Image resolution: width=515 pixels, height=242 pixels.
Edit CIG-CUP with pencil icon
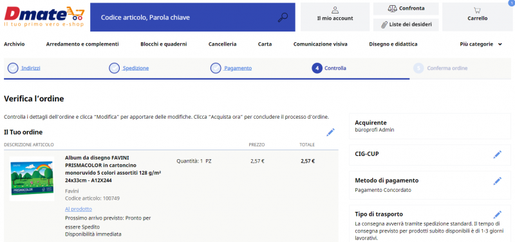coord(497,155)
